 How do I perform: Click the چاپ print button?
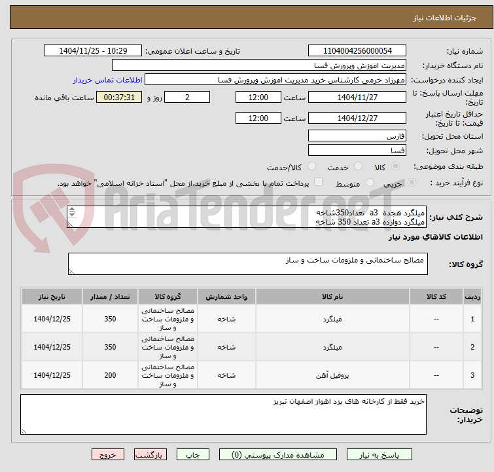(x=192, y=455)
